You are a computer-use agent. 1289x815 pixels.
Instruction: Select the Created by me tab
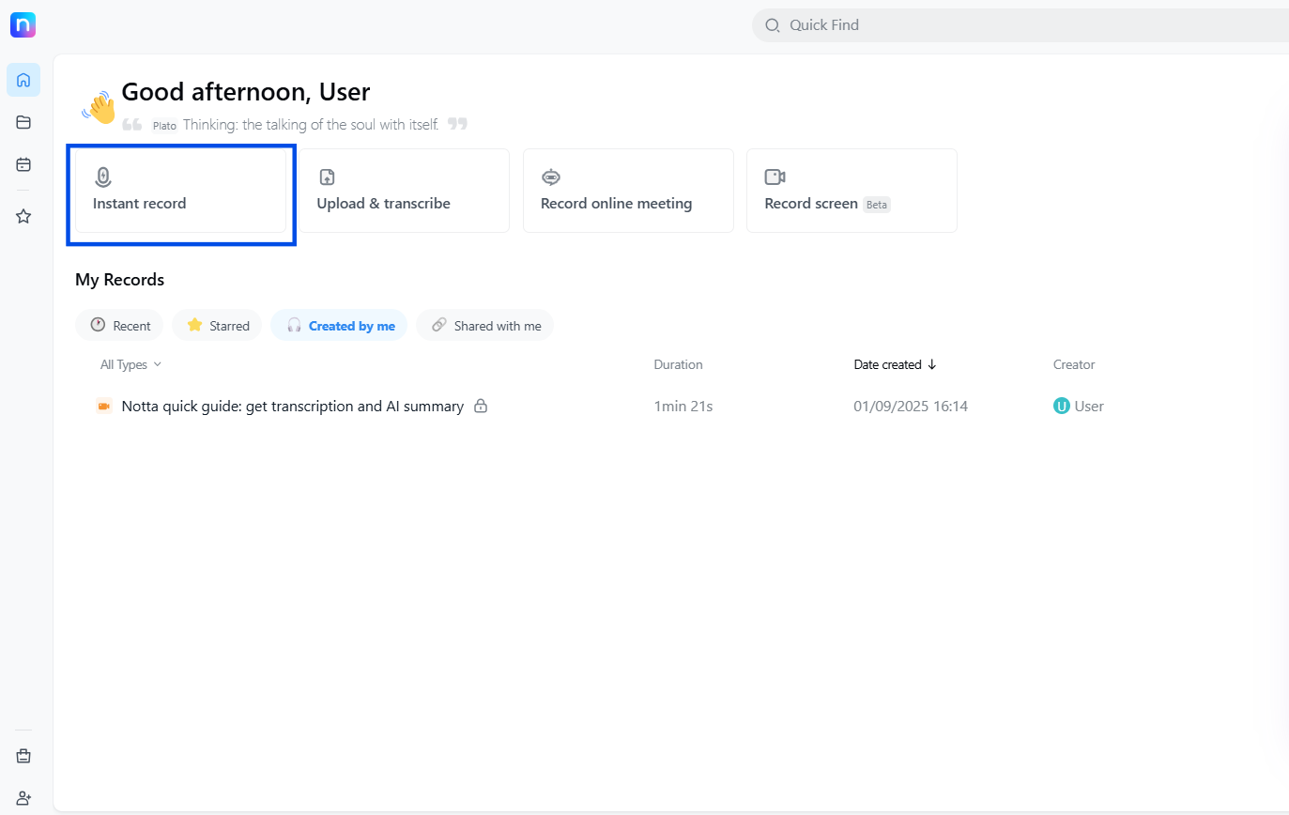point(339,325)
